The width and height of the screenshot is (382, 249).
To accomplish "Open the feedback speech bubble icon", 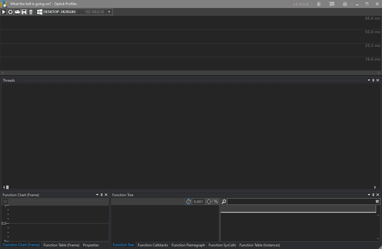I will tap(332, 4).
